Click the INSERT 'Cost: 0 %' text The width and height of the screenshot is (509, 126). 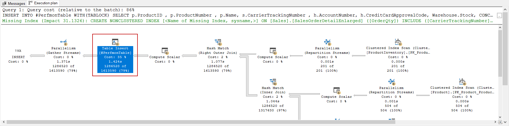click(18, 62)
